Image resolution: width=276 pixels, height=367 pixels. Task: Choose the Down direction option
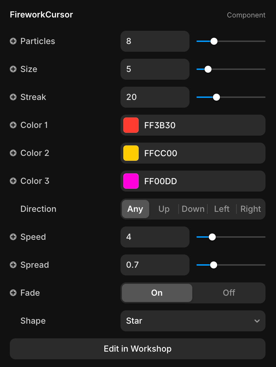(193, 209)
